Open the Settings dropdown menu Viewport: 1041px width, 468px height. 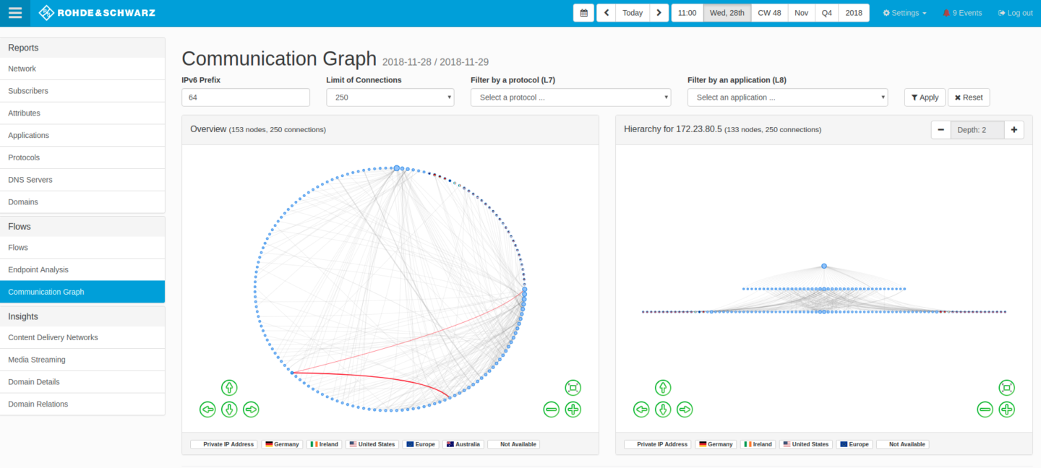[904, 13]
